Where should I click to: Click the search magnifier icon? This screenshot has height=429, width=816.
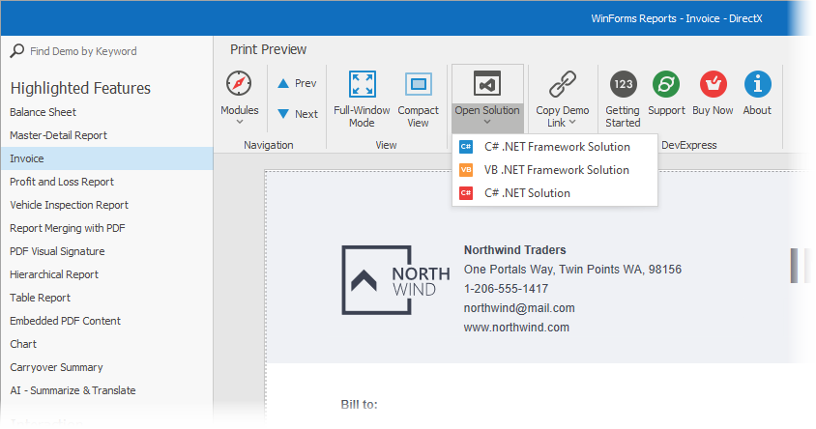click(17, 51)
